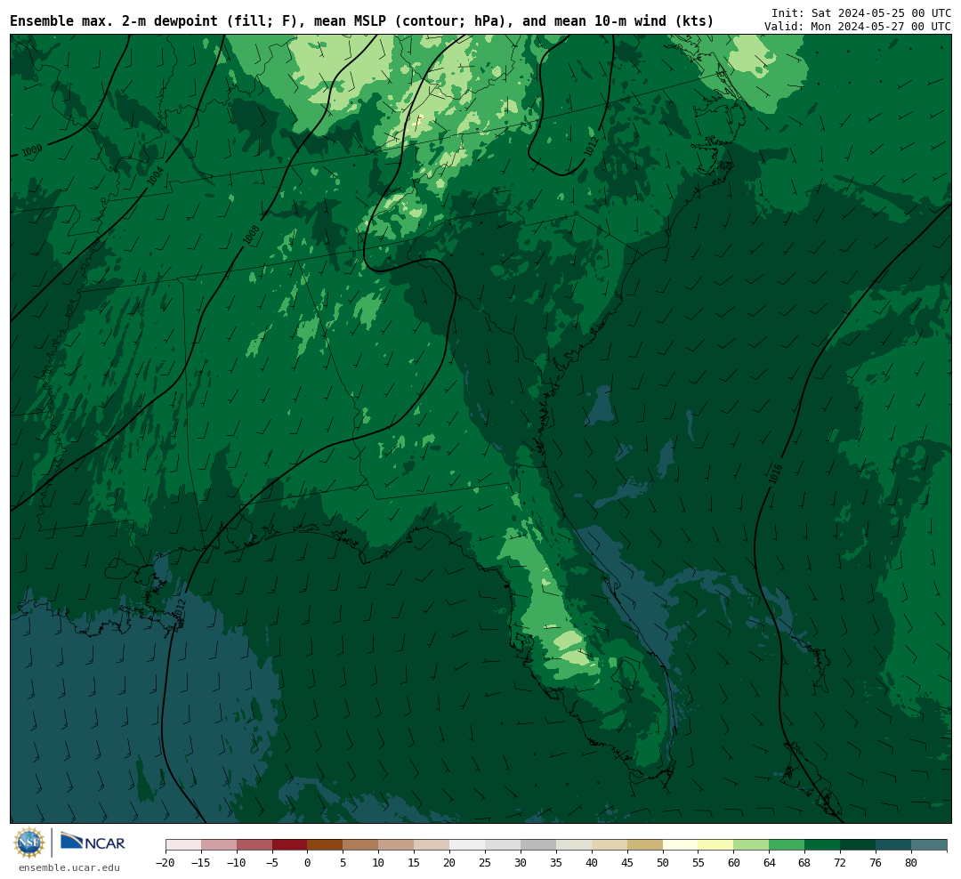
Task: Click the 80 colorbar tick label
Action: (912, 862)
